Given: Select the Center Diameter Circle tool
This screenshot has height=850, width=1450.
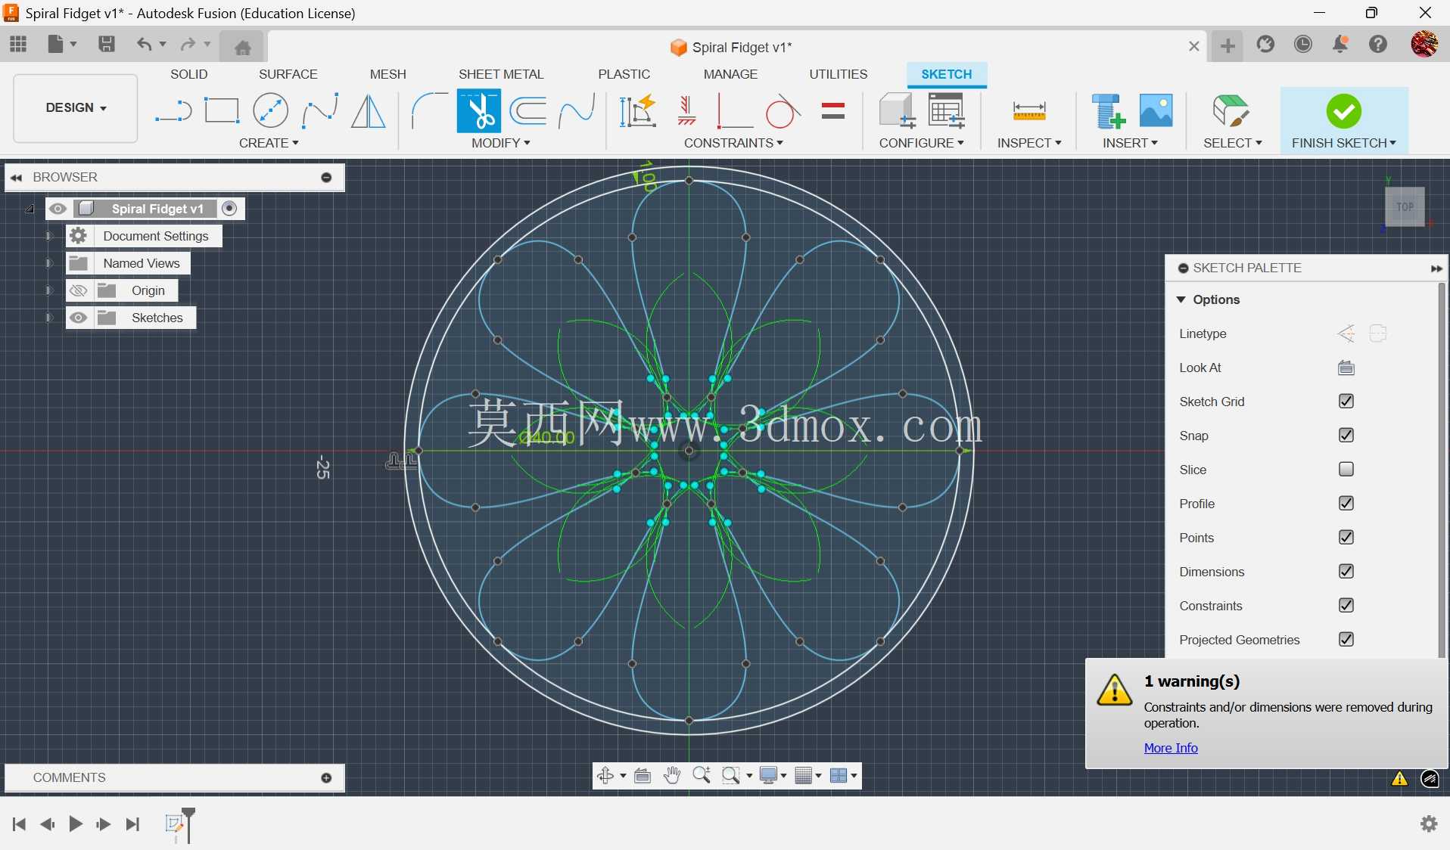Looking at the screenshot, I should (x=270, y=111).
